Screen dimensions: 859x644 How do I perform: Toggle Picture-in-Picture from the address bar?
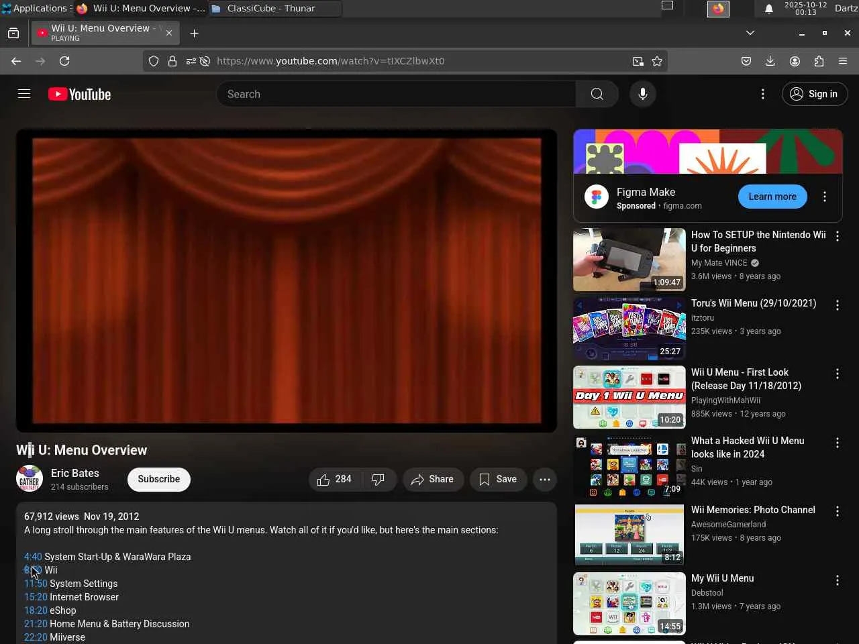pyautogui.click(x=638, y=61)
